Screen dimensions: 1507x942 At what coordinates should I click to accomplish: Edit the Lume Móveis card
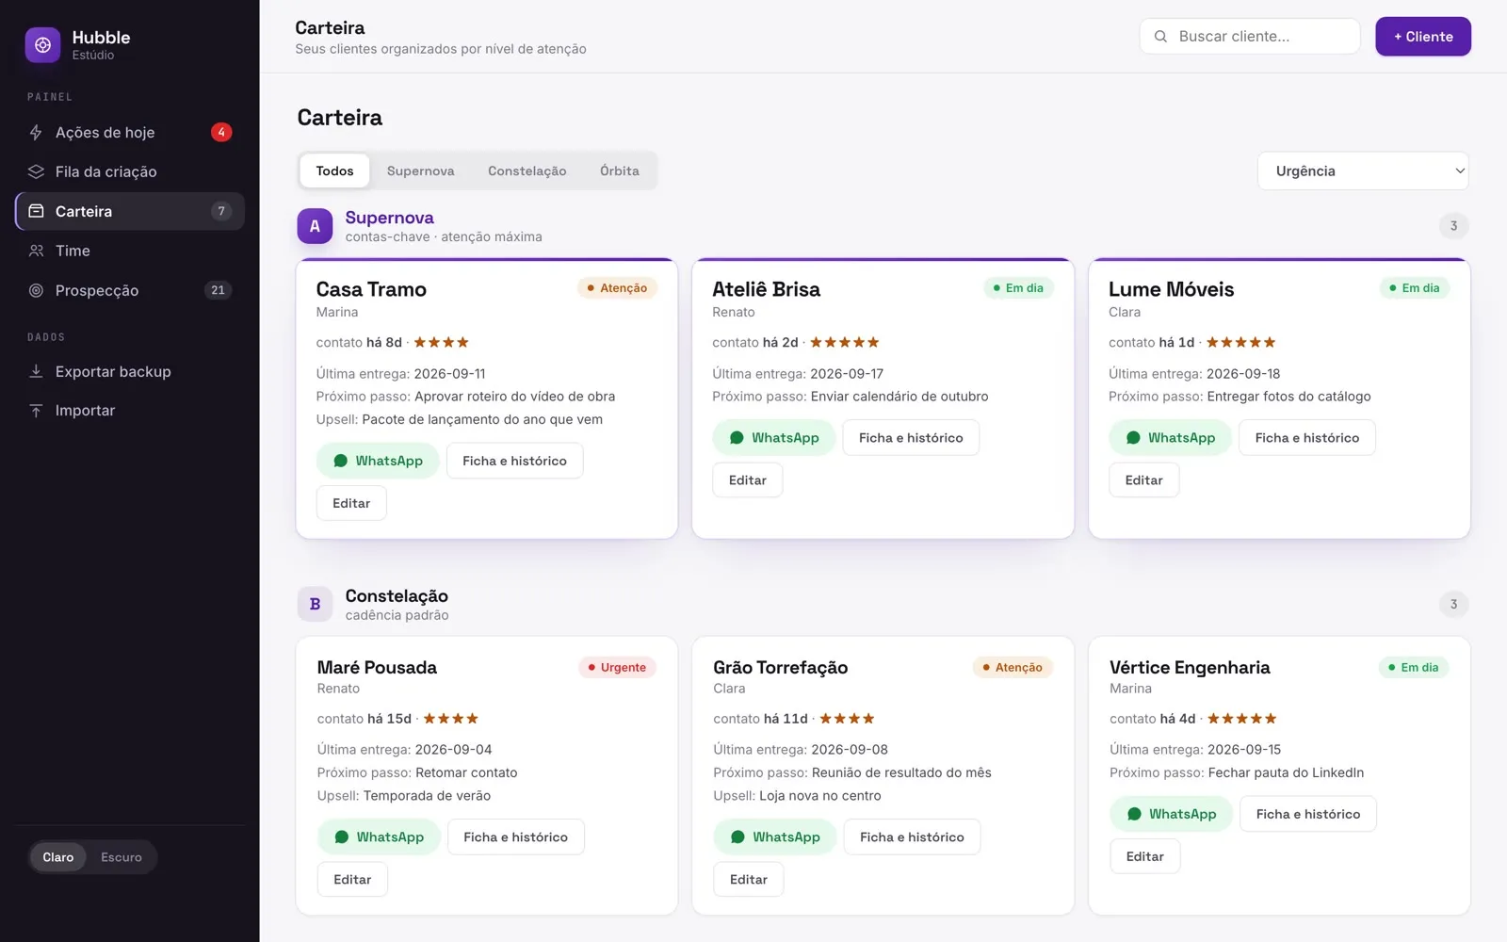pos(1143,480)
